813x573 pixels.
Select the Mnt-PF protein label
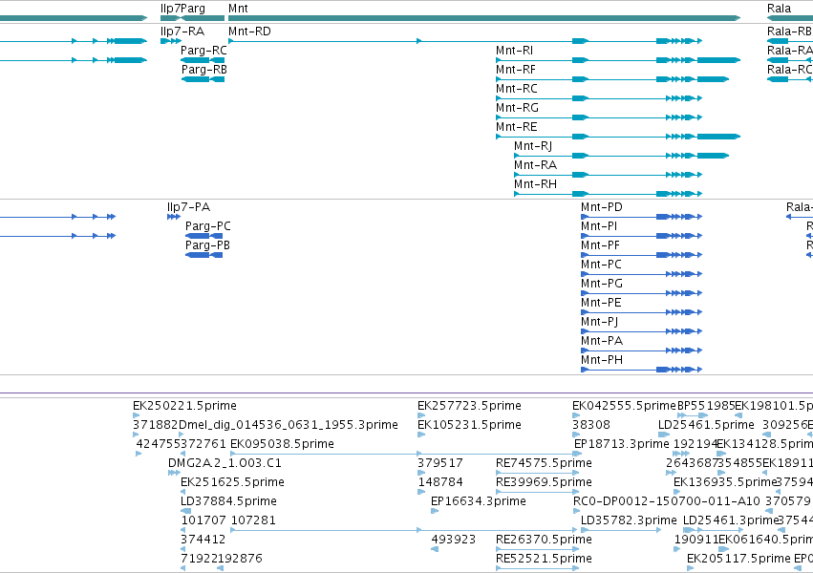click(600, 245)
